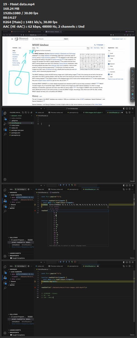Viewport: 137px width, 338px height.
Task: Select the Small text size radio
Action: [109, 53]
